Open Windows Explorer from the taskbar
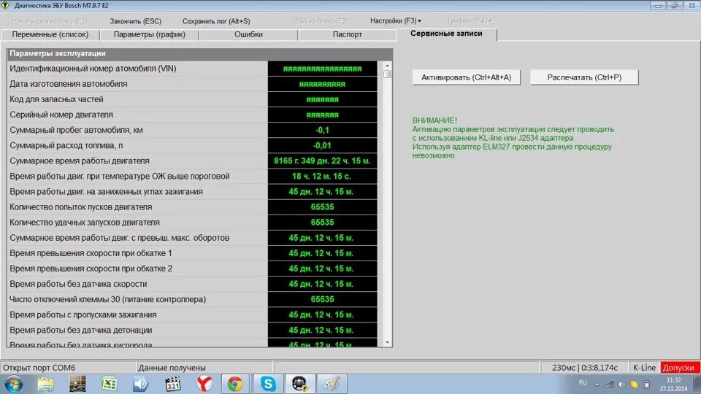The width and height of the screenshot is (701, 394). tap(45, 385)
